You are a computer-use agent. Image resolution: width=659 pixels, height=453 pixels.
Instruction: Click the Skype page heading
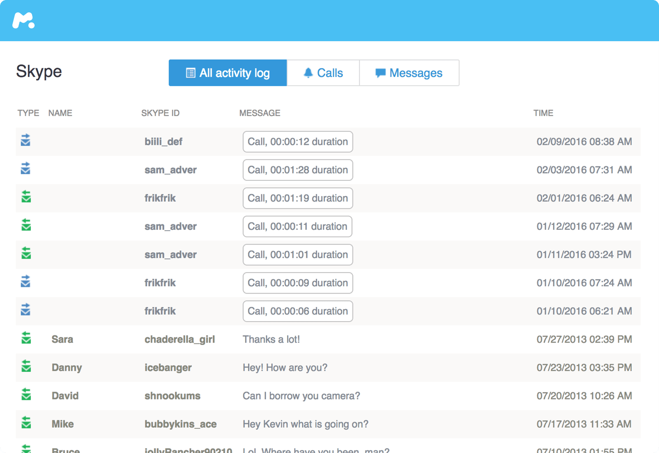click(x=39, y=72)
